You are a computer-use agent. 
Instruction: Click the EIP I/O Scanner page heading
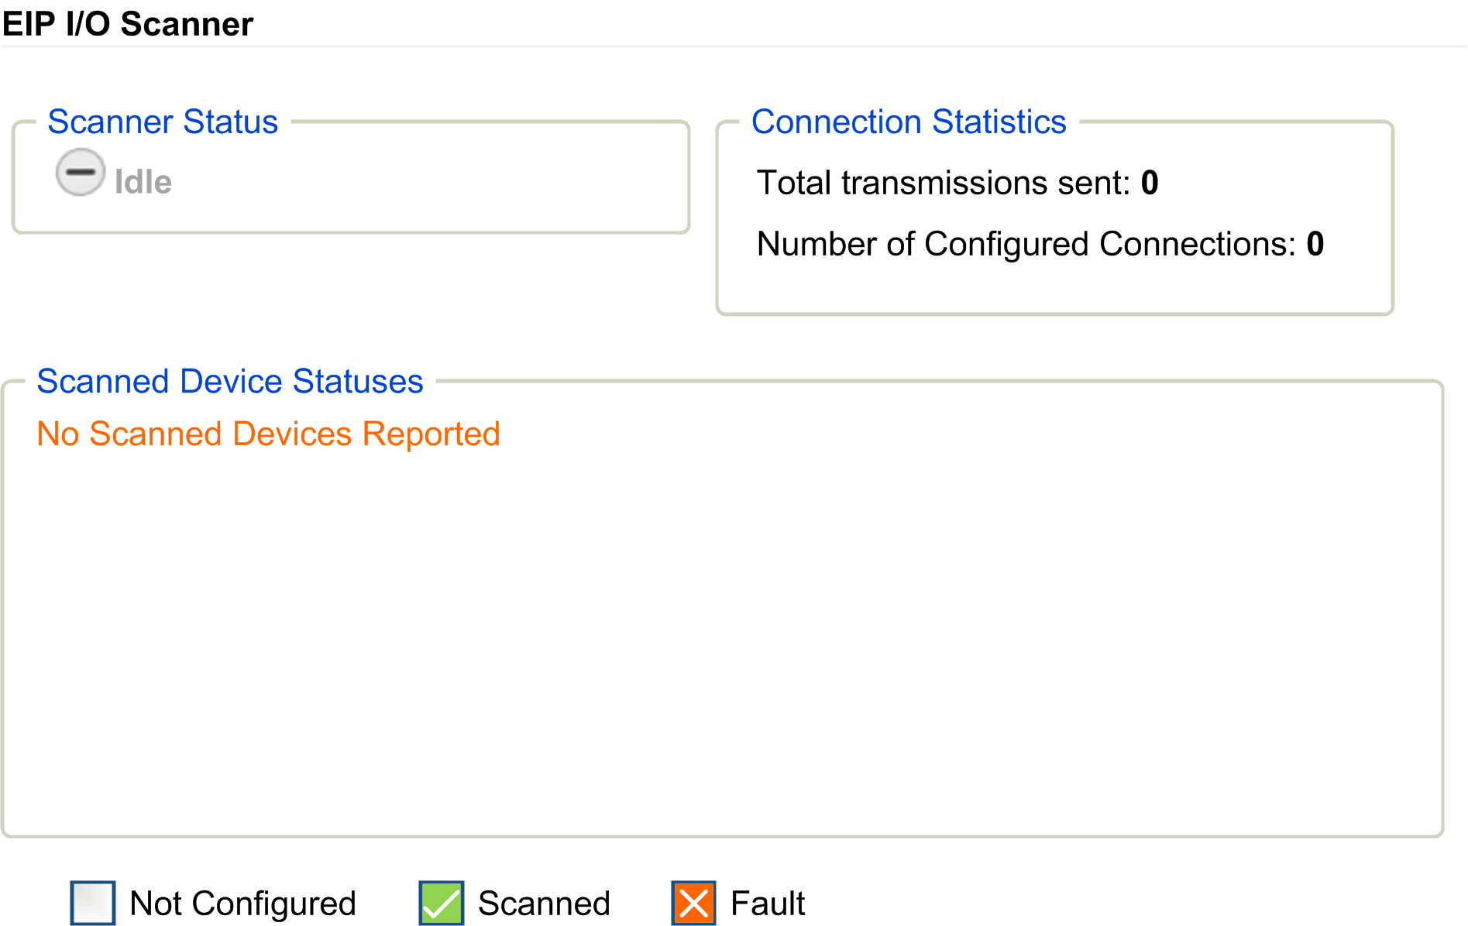coord(128,24)
